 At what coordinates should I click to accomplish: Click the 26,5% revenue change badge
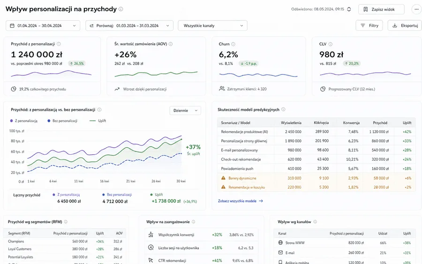[x=77, y=63]
